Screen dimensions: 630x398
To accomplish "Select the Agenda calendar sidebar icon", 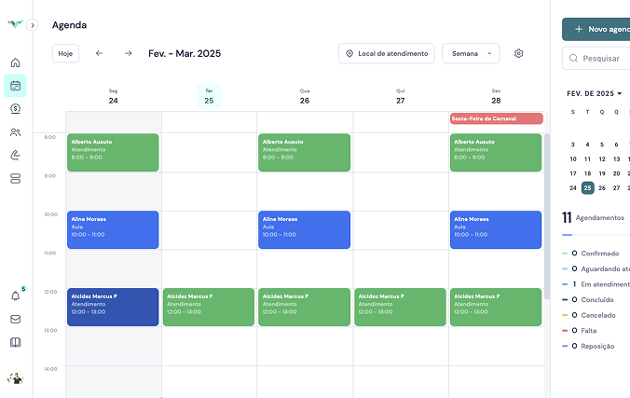I will tap(15, 87).
